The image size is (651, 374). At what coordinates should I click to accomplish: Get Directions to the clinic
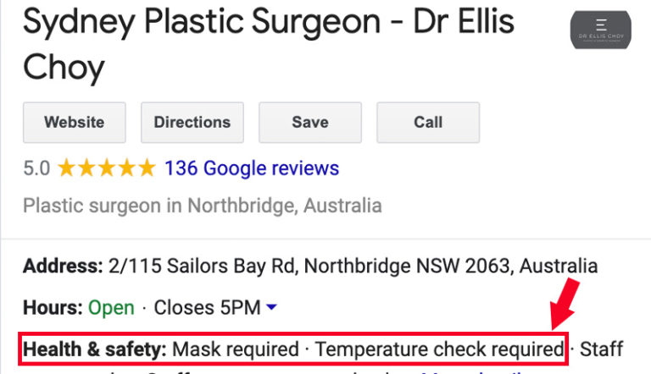pos(192,123)
